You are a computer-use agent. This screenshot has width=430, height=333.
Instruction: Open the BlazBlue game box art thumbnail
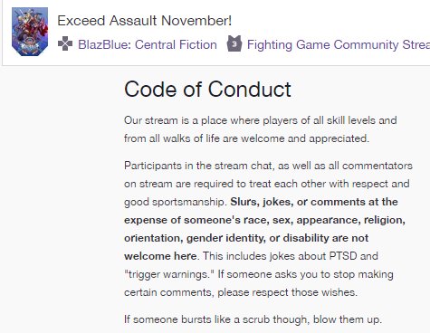[x=30, y=32]
